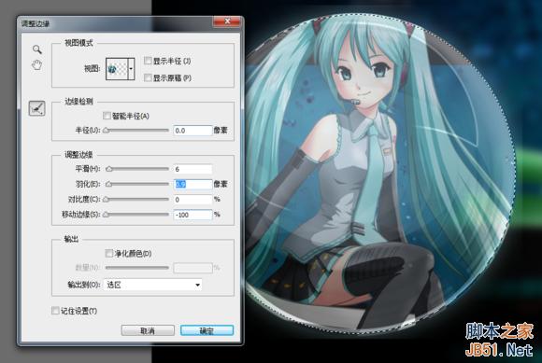Open the 视图 preview thumbnail
Viewport: 542px width, 363px height.
(x=117, y=69)
